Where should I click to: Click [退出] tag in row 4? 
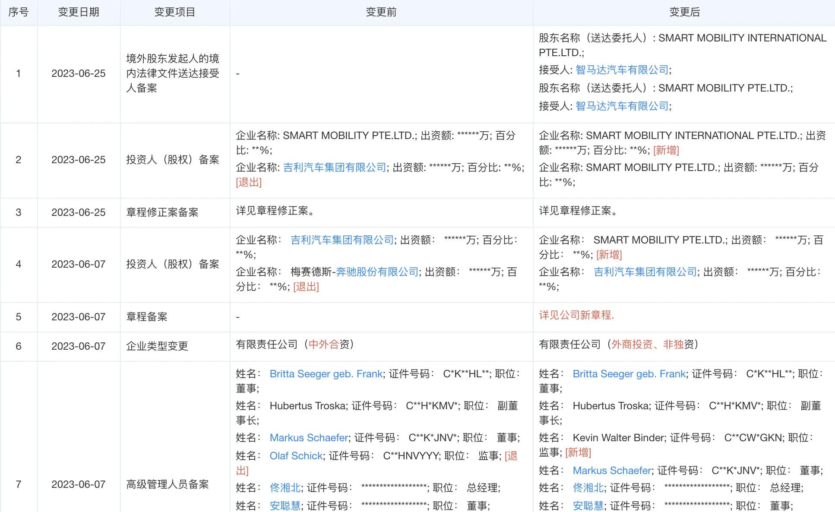[x=306, y=287]
